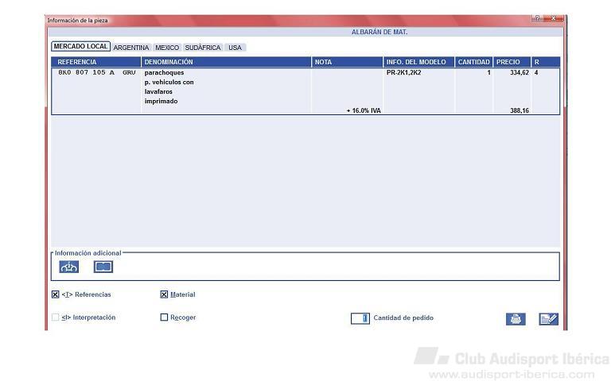The height and width of the screenshot is (381, 611).
Task: Open the book icon under Información adicional
Action: (x=103, y=267)
